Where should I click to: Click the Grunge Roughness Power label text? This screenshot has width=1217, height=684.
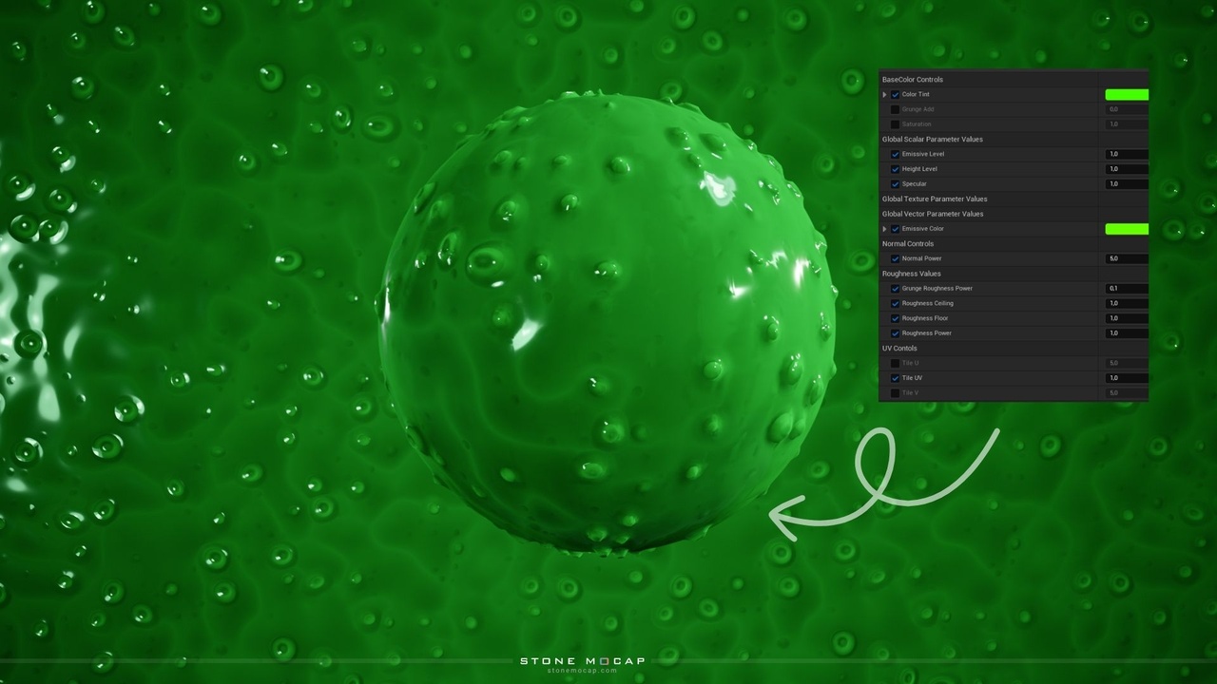[x=937, y=289]
